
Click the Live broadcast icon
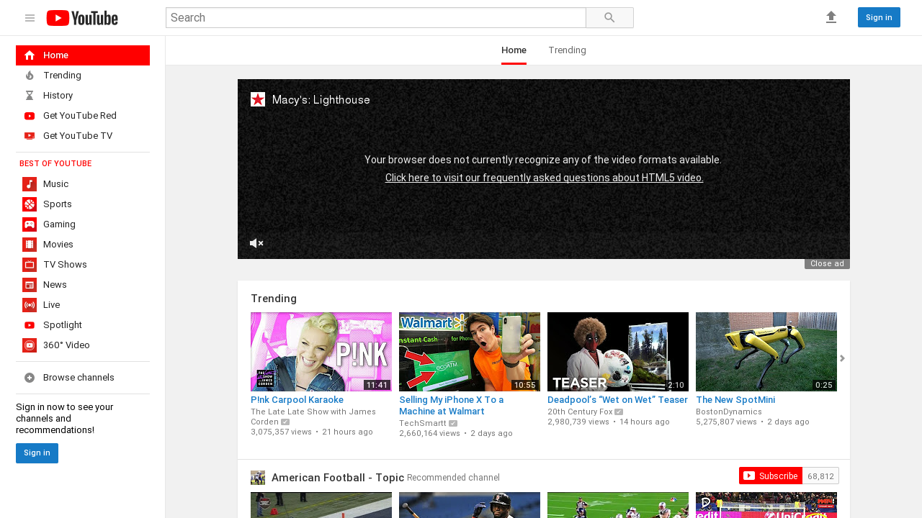(x=30, y=305)
